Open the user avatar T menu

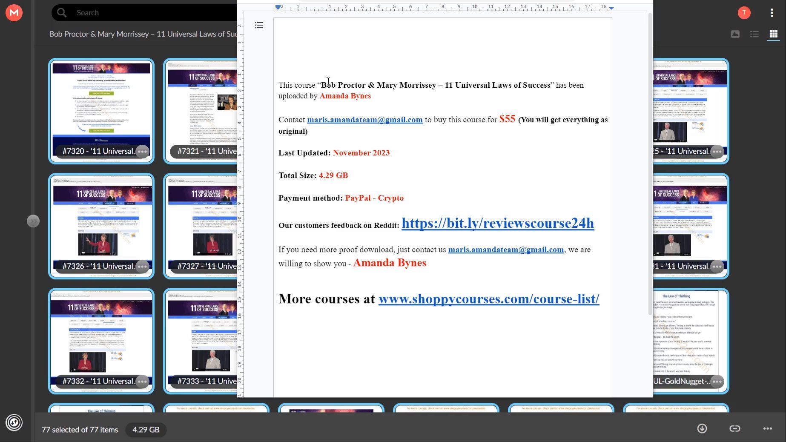[744, 13]
